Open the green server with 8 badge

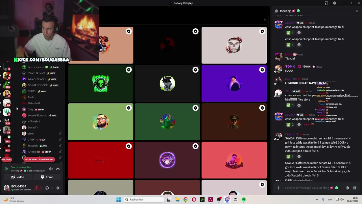coord(7,112)
